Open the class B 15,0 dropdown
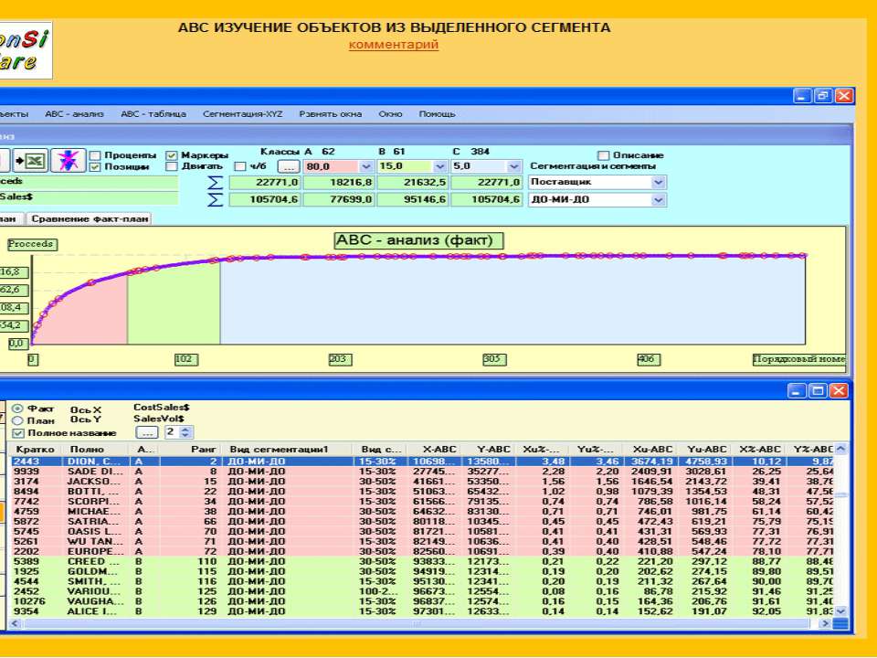This screenshot has width=877, height=658. pos(439,166)
